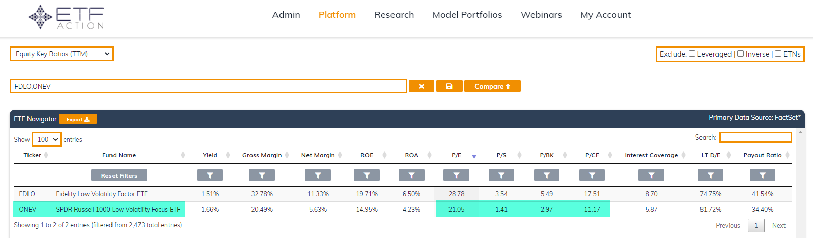Viewport: 813px width, 238px height.
Task: Save ticker list with floppy disk icon
Action: click(449, 86)
